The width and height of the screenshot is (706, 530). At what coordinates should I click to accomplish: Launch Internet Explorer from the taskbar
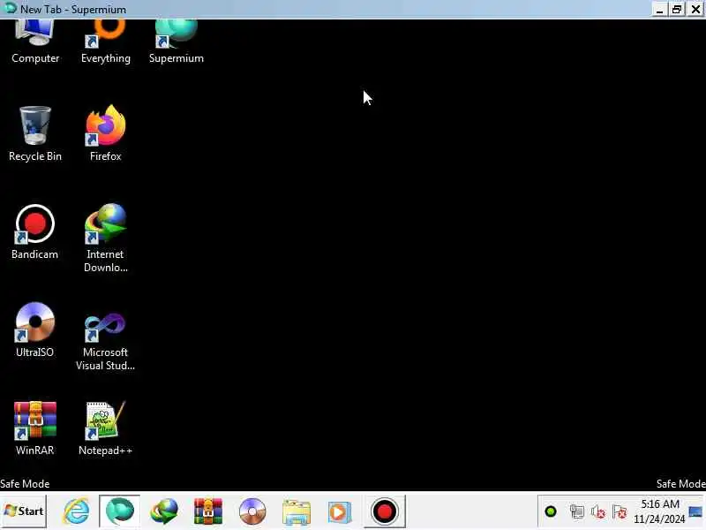tap(76, 511)
